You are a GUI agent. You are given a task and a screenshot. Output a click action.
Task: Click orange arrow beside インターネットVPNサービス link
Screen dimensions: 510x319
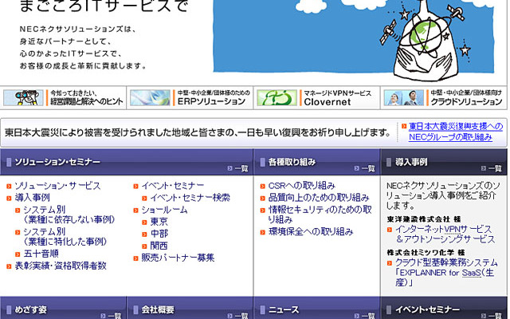390,230
